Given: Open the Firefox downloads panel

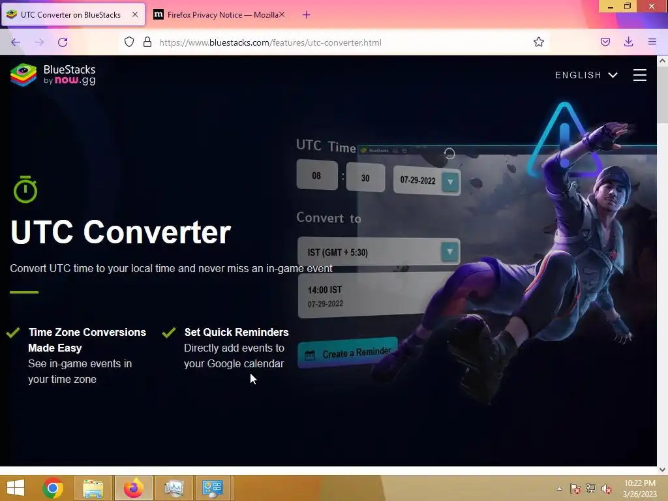Looking at the screenshot, I should pos(628,42).
